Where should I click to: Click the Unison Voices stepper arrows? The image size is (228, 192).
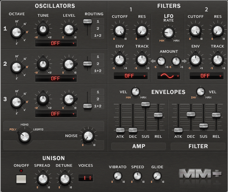[90, 178]
